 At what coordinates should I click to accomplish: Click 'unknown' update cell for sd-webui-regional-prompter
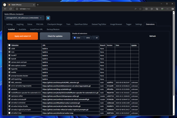click(135, 109)
